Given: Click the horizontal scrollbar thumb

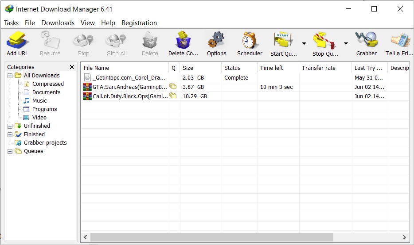Looking at the screenshot, I should 212,237.
